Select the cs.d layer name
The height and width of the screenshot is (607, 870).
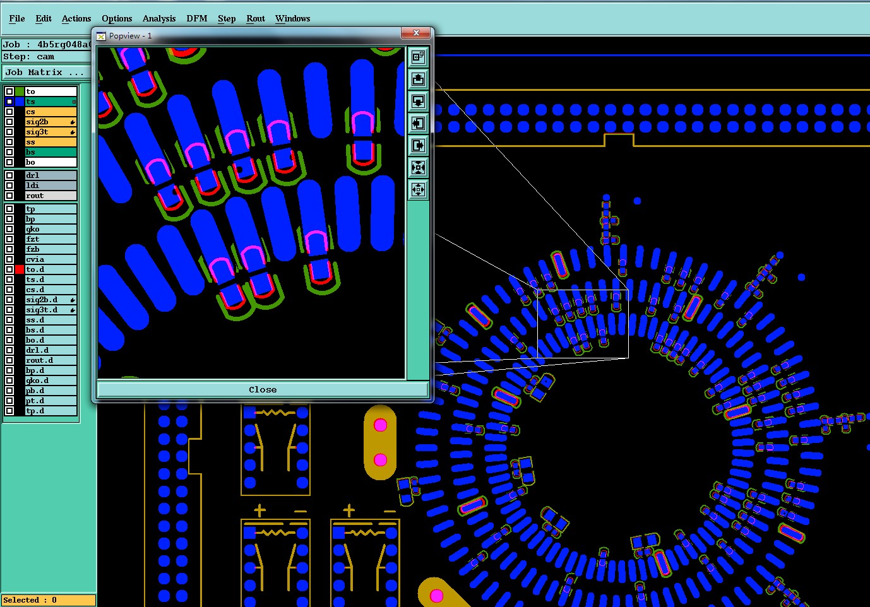[x=51, y=290]
